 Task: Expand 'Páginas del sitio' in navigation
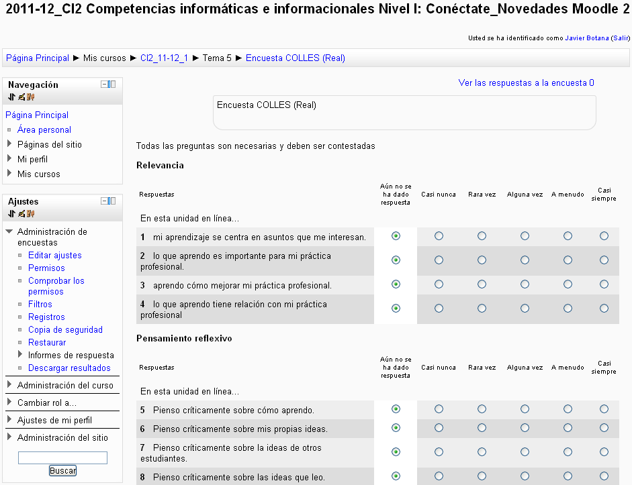9,144
